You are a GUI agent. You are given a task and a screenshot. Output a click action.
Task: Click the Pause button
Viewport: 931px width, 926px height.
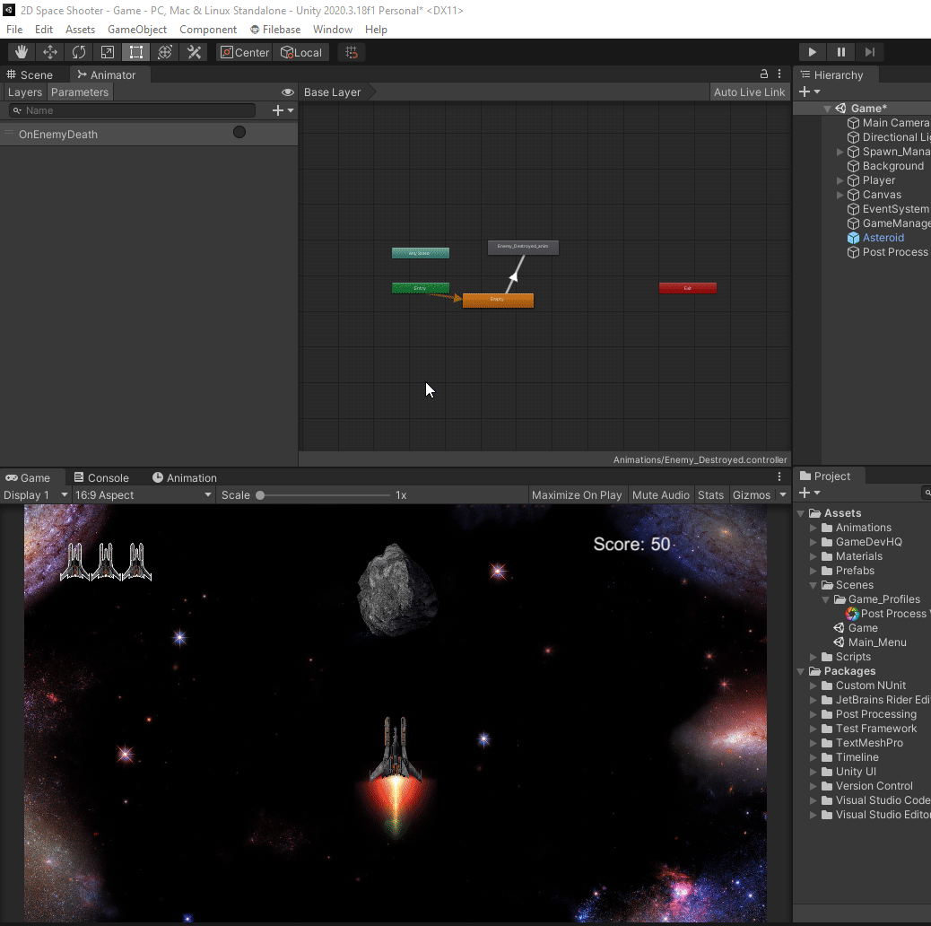840,52
